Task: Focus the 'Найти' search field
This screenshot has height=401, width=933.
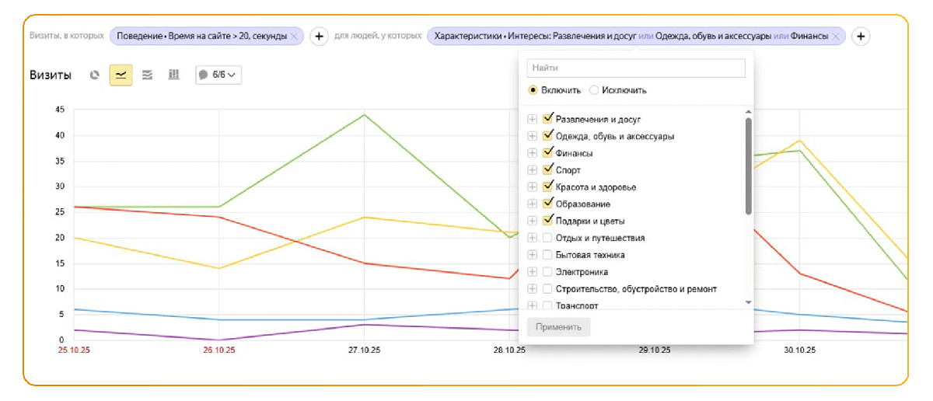Action: tap(636, 68)
